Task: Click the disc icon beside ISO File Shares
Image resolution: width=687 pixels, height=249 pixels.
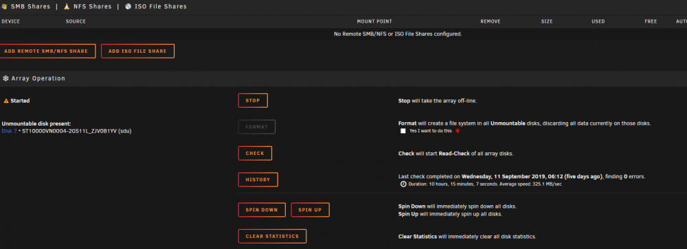Action: [128, 7]
